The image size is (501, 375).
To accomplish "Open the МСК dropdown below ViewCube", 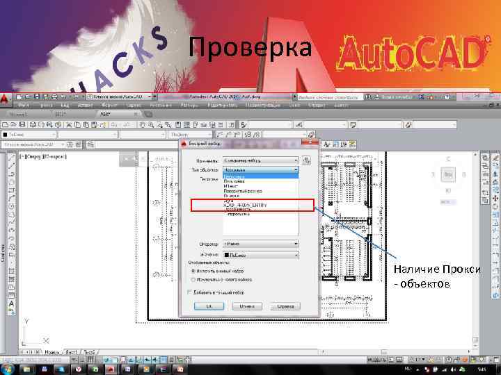I will tap(448, 202).
